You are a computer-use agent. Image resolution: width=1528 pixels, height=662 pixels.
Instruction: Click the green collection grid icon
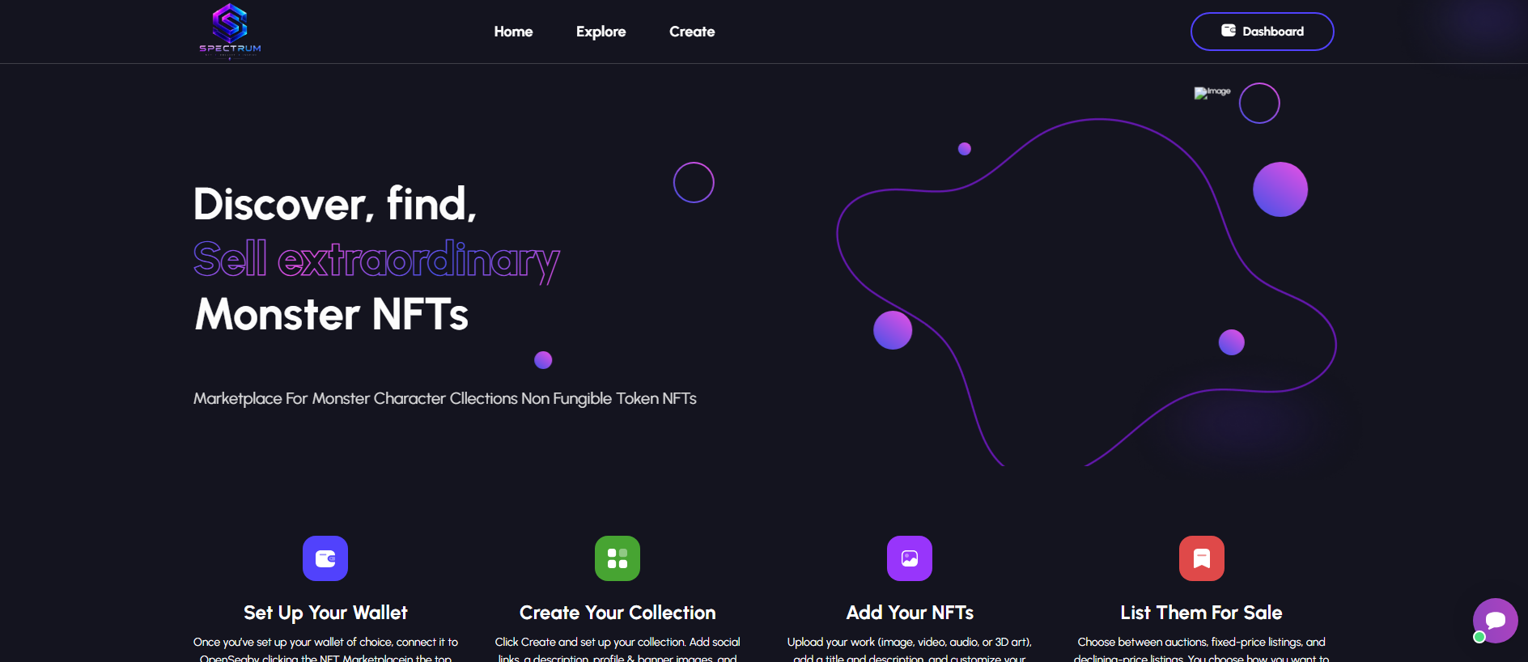tap(618, 558)
